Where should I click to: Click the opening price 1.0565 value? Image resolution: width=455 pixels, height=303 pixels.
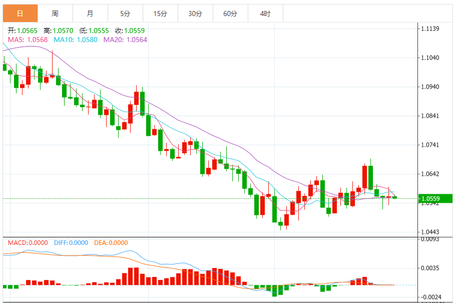[27, 31]
